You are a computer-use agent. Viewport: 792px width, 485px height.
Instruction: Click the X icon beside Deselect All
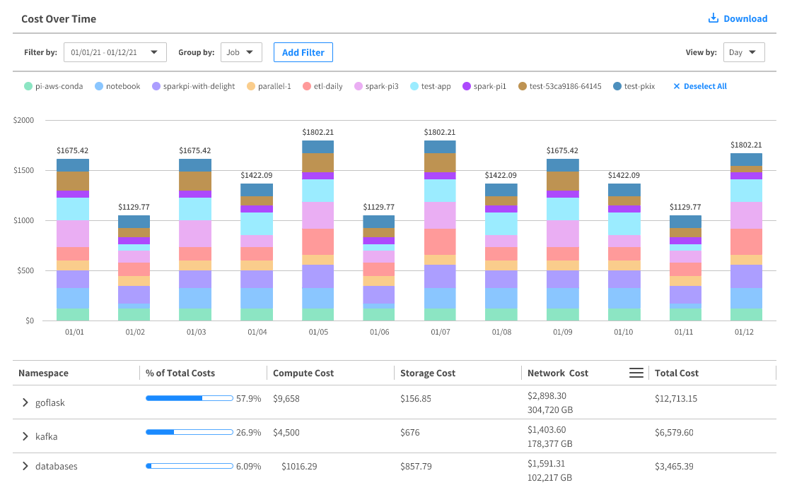pos(676,85)
